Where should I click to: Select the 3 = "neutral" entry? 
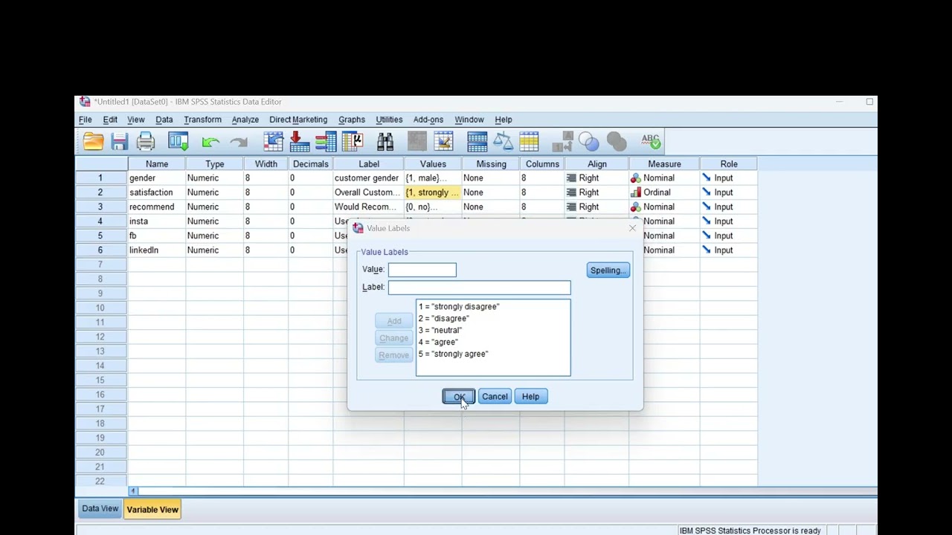tap(440, 331)
